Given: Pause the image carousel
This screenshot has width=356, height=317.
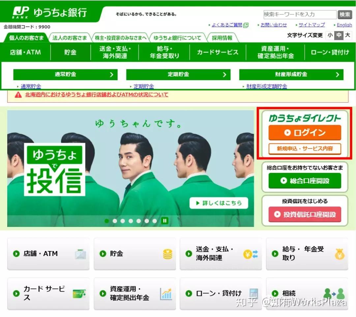Looking at the screenshot, I should [x=164, y=221].
